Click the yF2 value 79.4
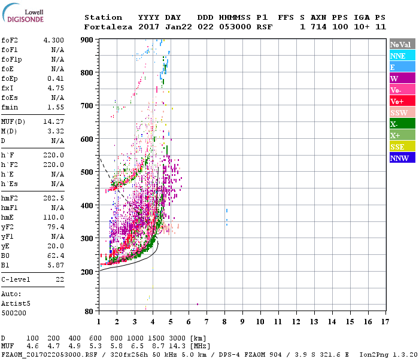This screenshot has width=419, height=359. point(56,227)
